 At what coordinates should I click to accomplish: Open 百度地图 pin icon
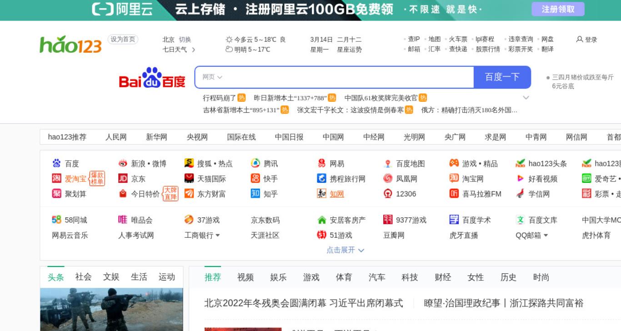388,163
